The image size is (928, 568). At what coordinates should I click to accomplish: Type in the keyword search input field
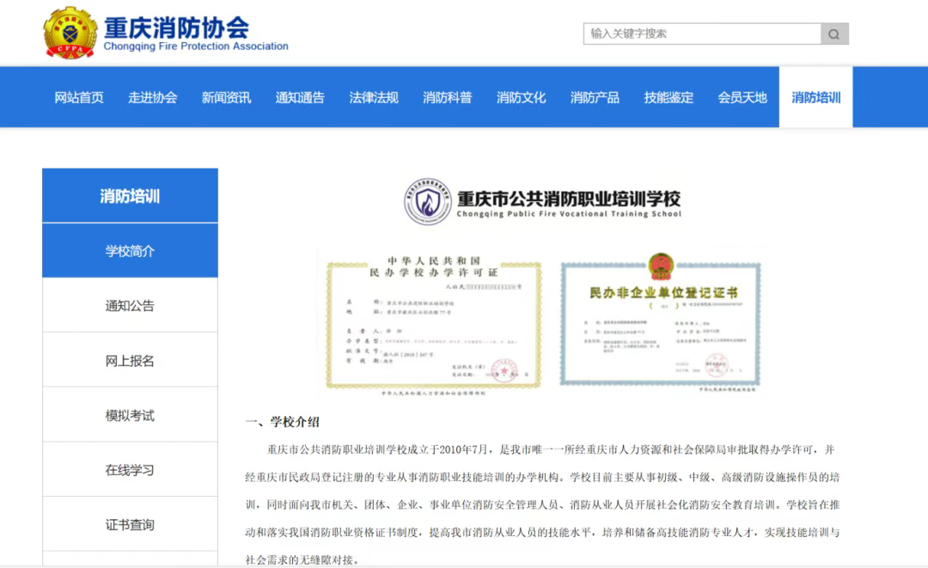click(701, 34)
